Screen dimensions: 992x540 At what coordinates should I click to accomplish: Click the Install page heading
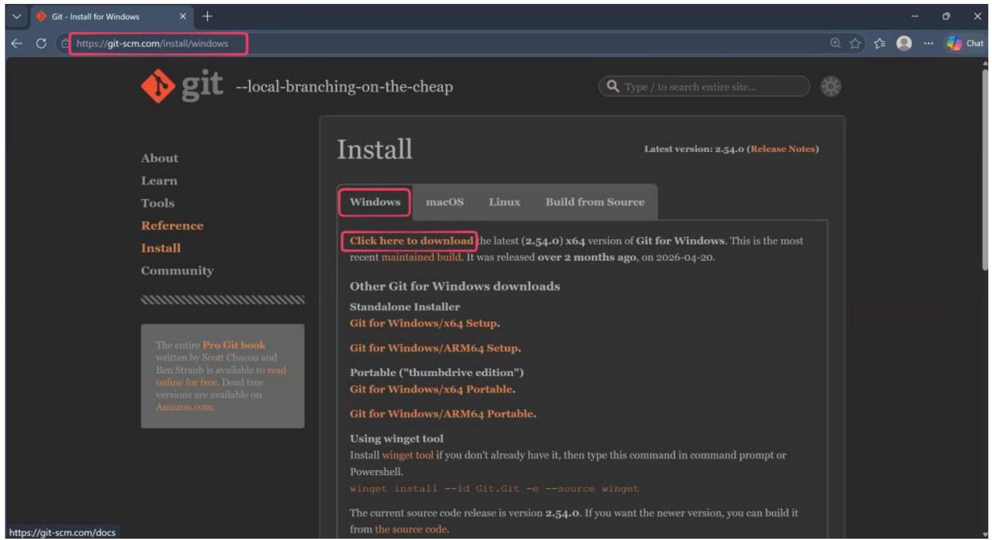coord(374,149)
